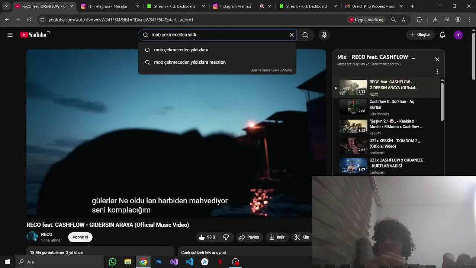
Task: Select suggestion 'mob çekmeceden yıldızlara reaction'
Action: pos(217,62)
